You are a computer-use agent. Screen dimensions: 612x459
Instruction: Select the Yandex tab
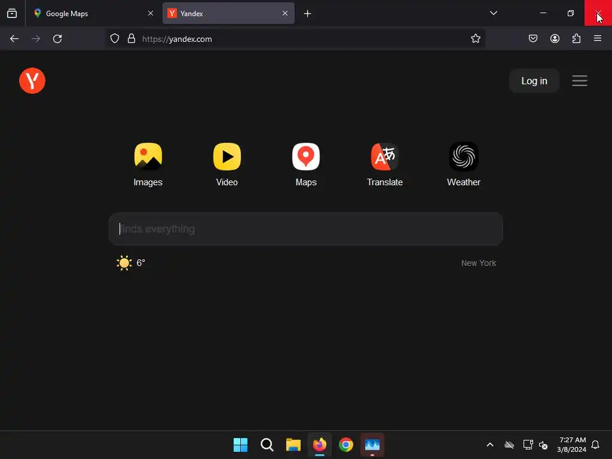coord(228,13)
